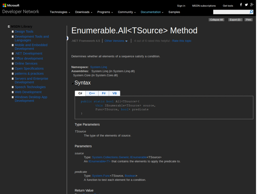The image size is (259, 194).
Task: Open the Documentation menu
Action: (x=151, y=12)
